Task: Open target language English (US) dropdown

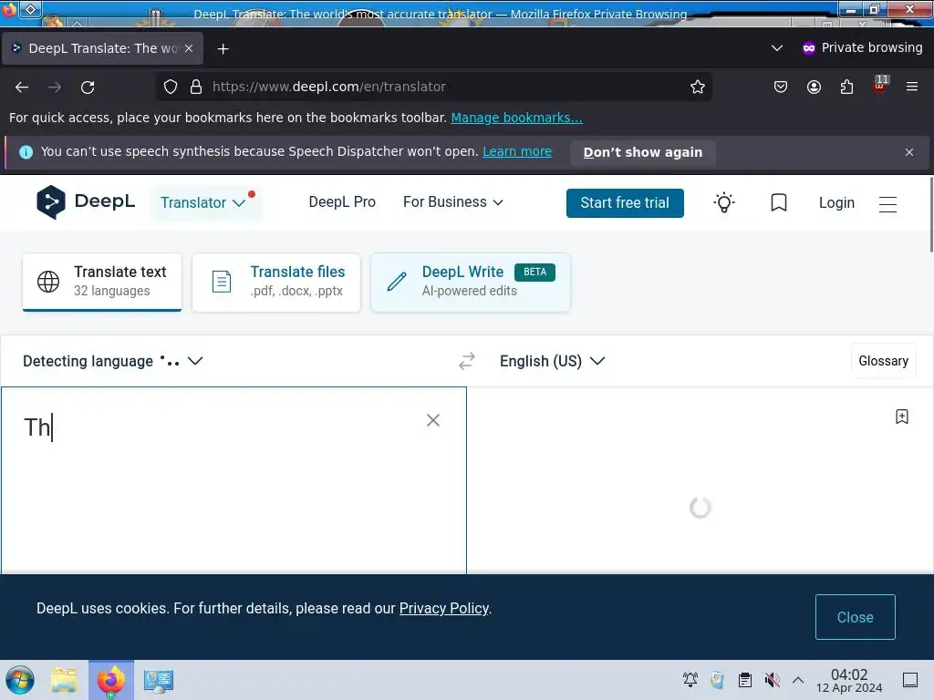Action: coord(552,361)
